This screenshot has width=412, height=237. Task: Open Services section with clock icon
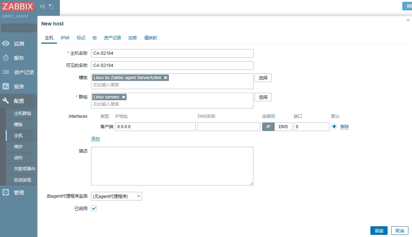pos(19,58)
